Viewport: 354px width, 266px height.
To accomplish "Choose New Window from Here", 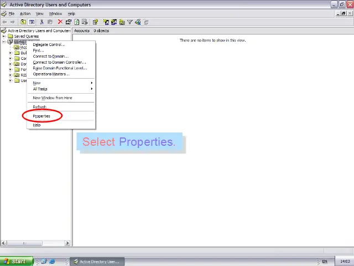I will click(x=61, y=98).
